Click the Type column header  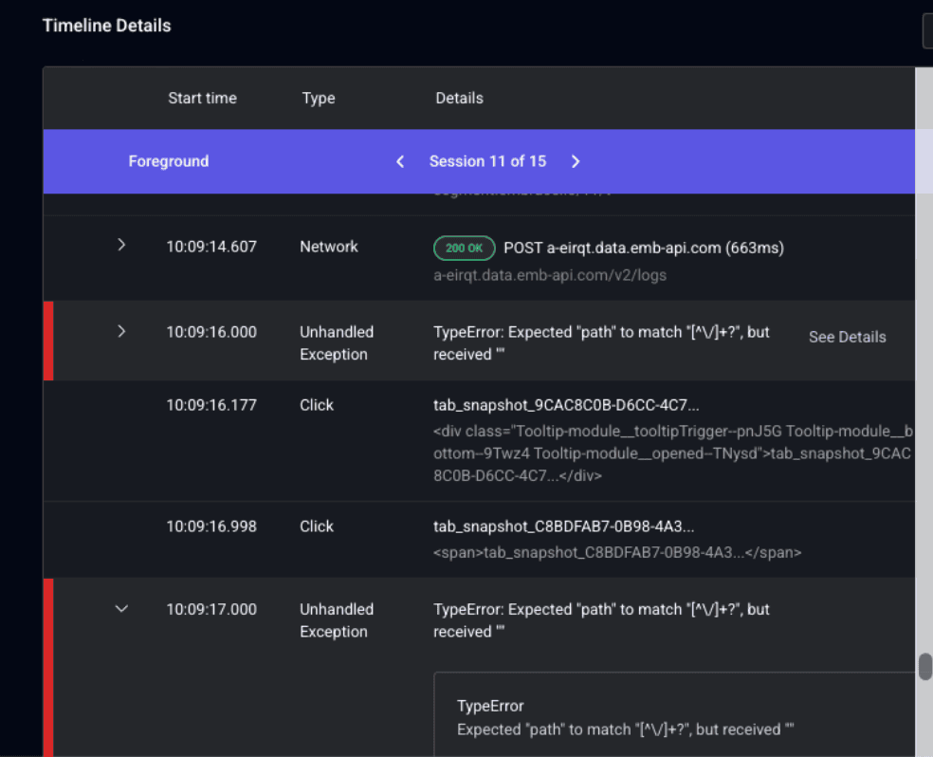click(318, 98)
